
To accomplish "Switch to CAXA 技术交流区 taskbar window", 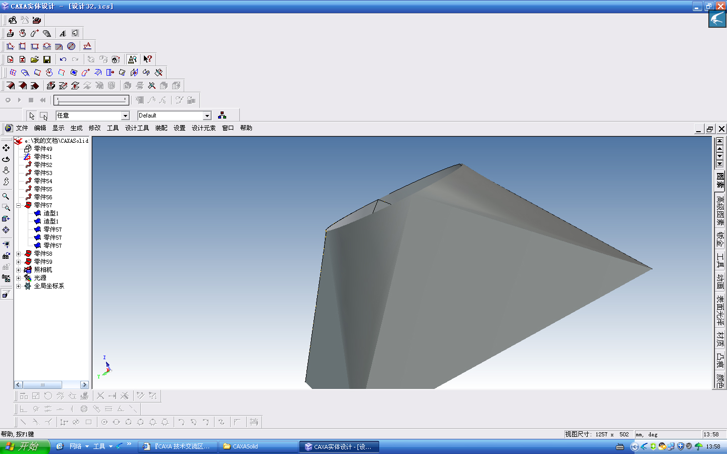I will click(178, 446).
